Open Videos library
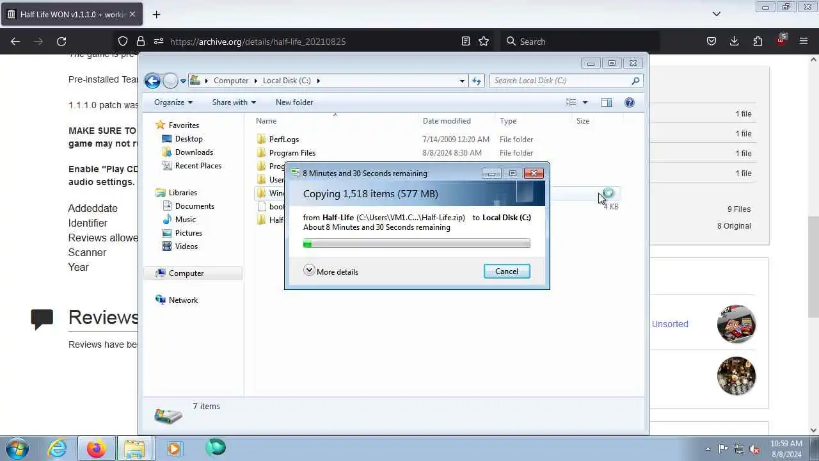819x461 pixels. coord(186,247)
